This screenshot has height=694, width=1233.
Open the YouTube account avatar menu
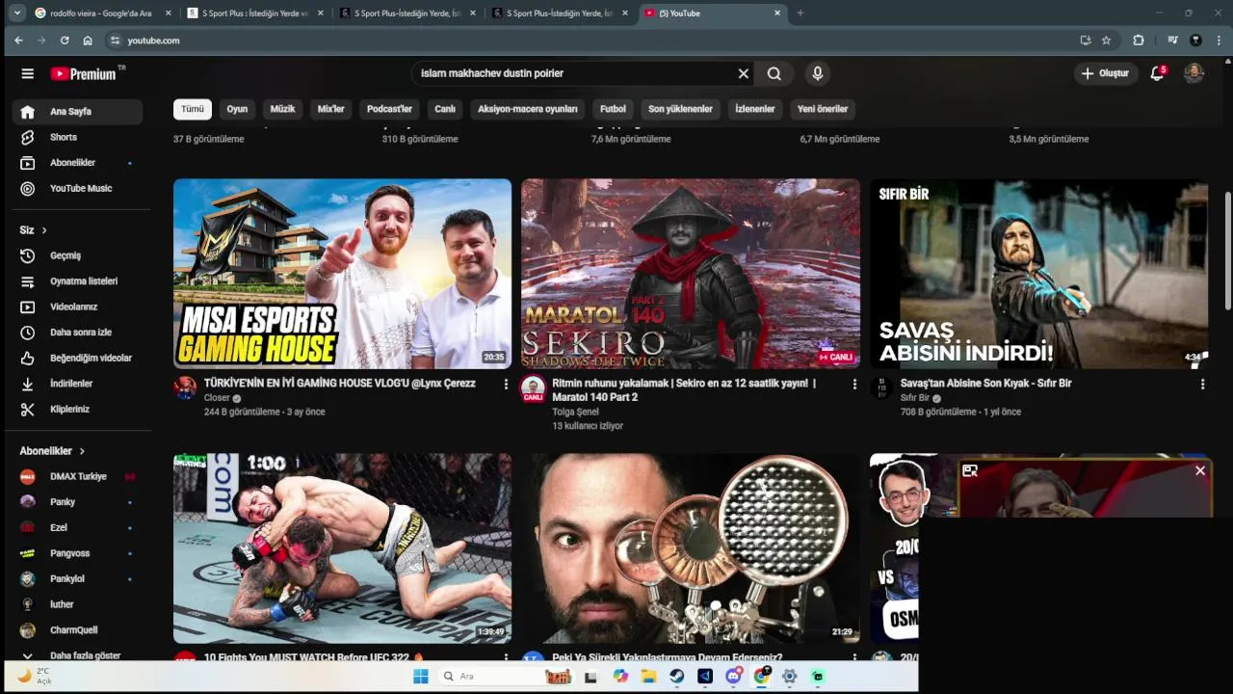pyautogui.click(x=1194, y=73)
